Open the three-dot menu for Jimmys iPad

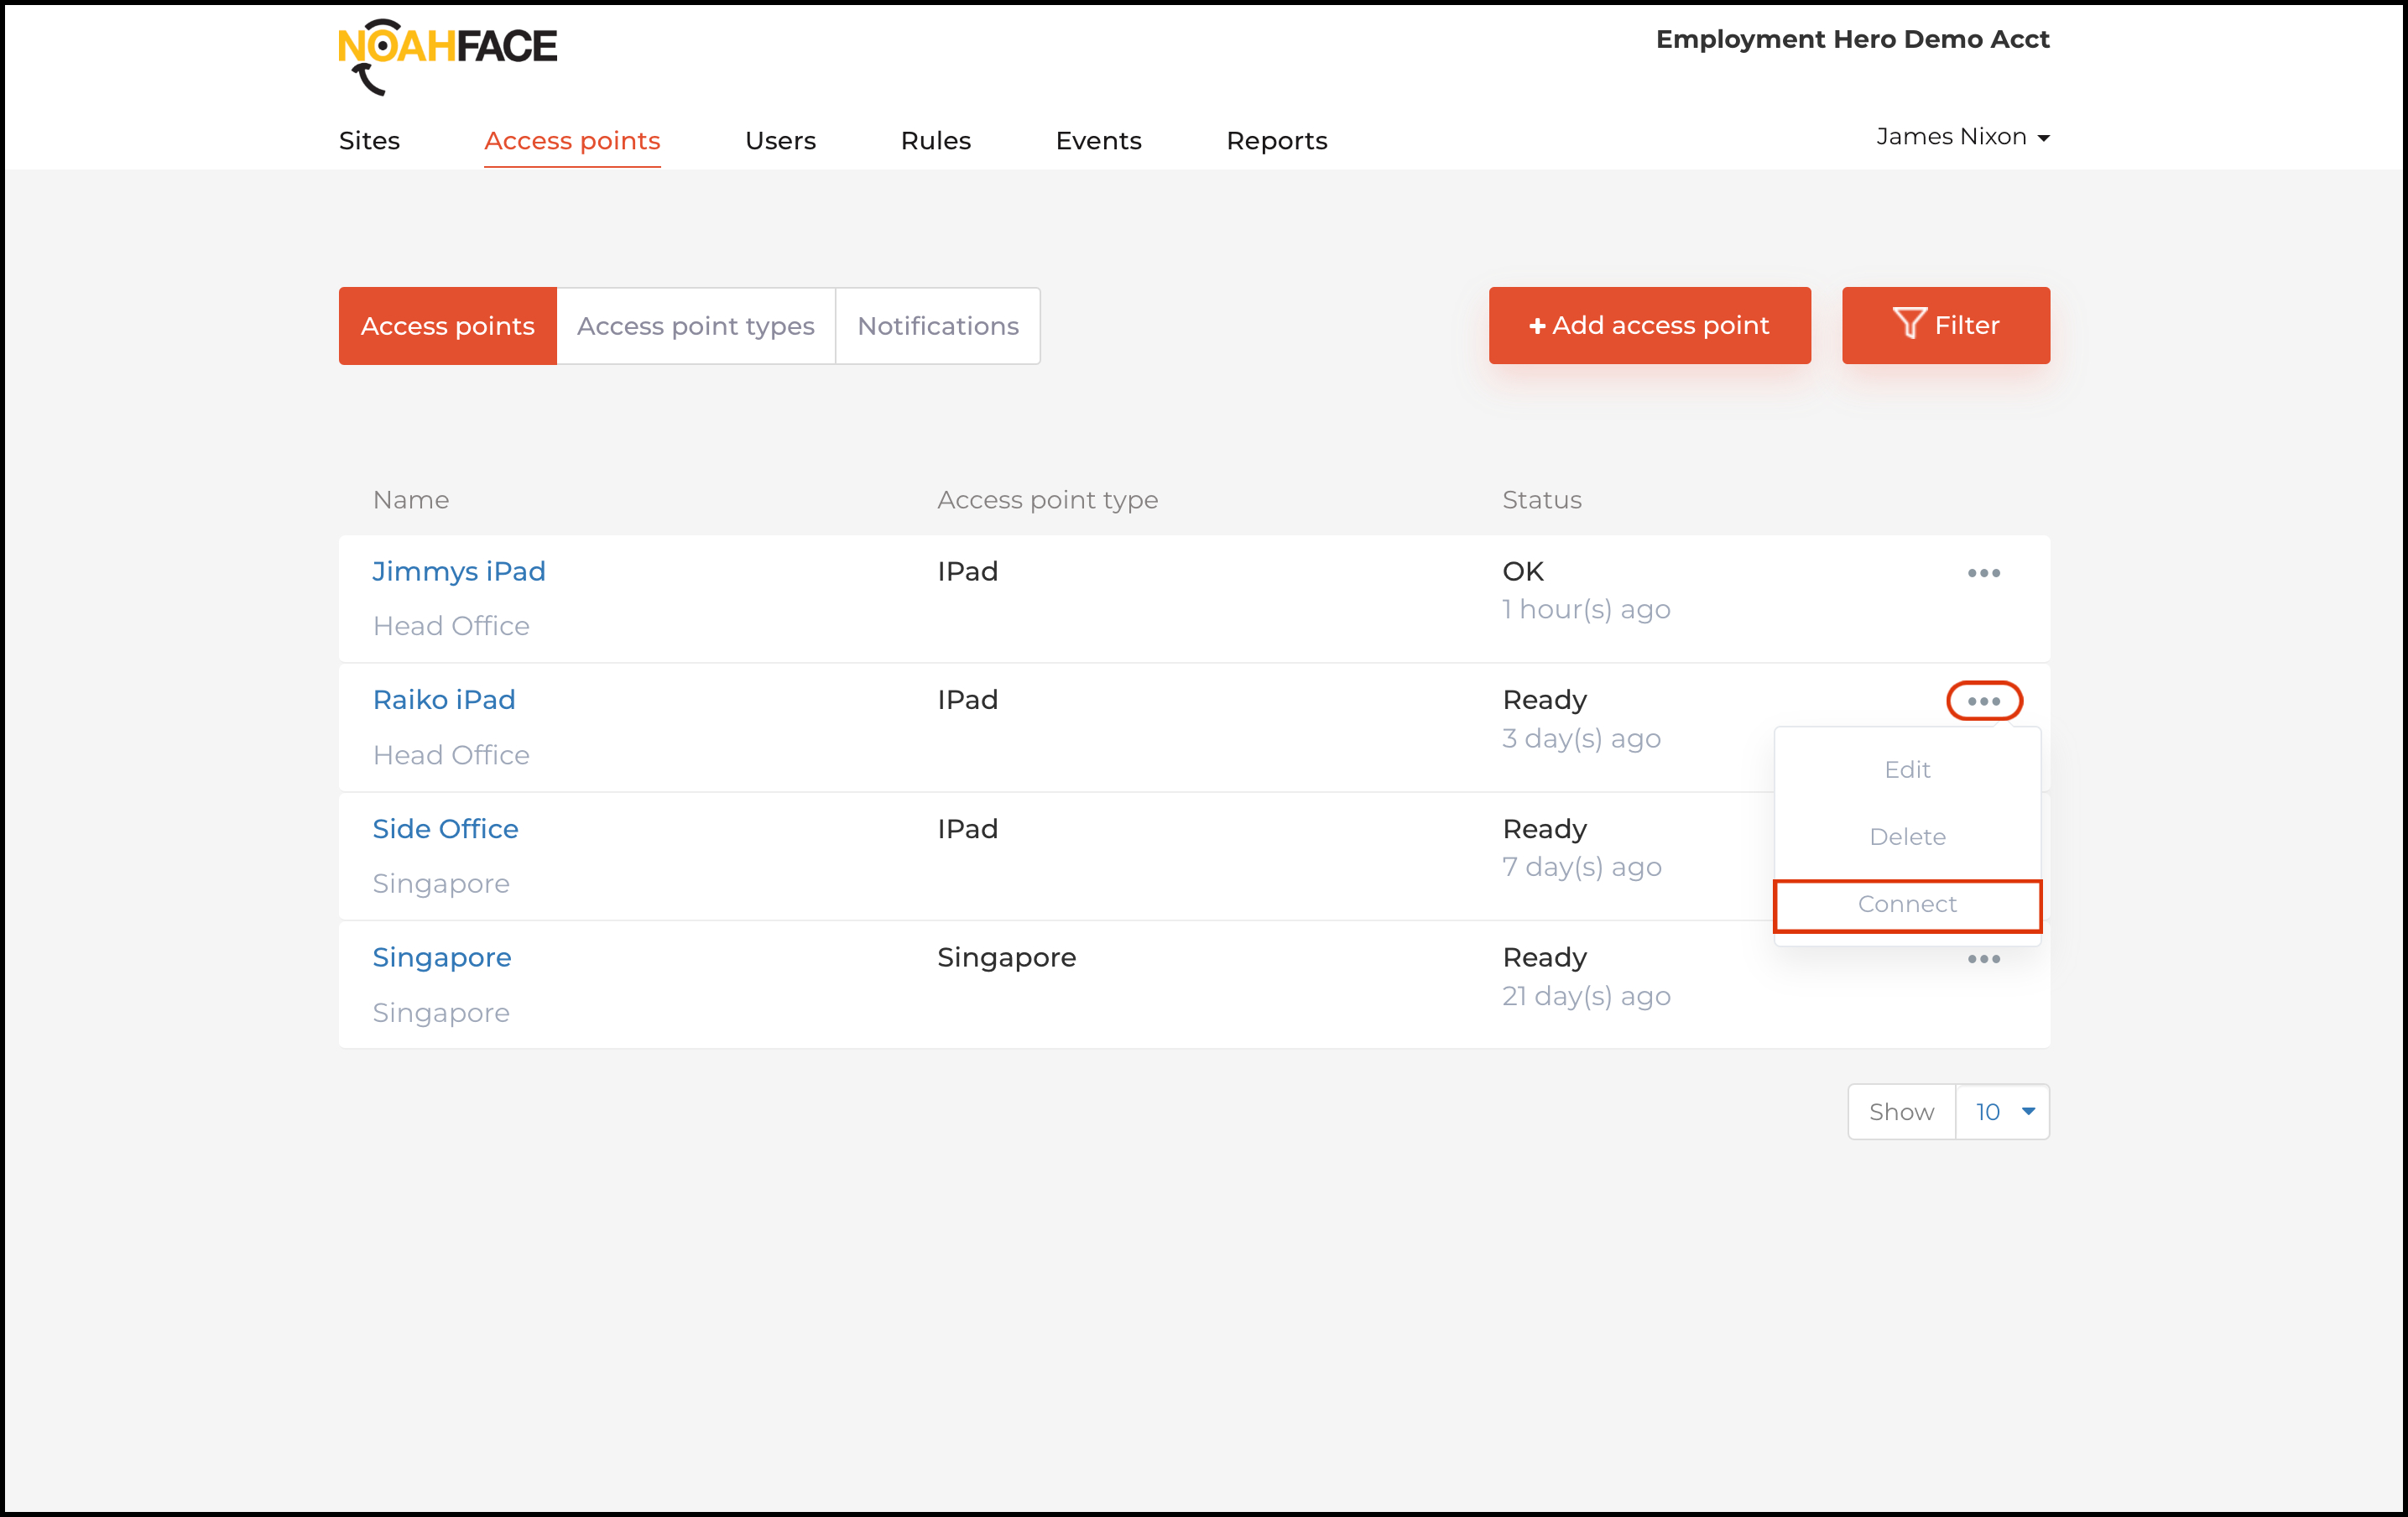click(x=1983, y=573)
